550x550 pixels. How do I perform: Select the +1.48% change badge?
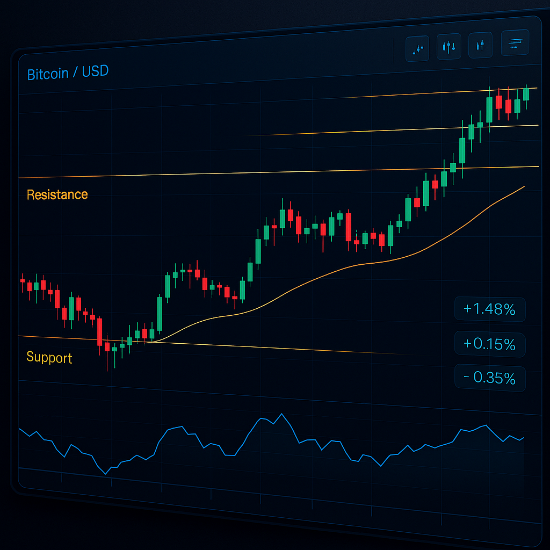click(490, 309)
